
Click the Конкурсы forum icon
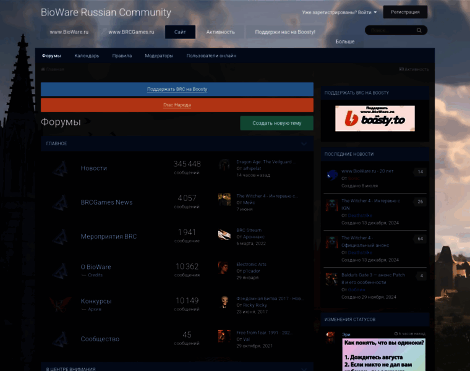[x=61, y=304]
